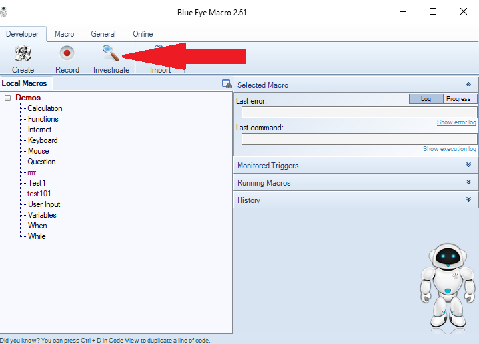This screenshot has height=344, width=479.
Task: Select the Mouse macro
Action: click(38, 151)
